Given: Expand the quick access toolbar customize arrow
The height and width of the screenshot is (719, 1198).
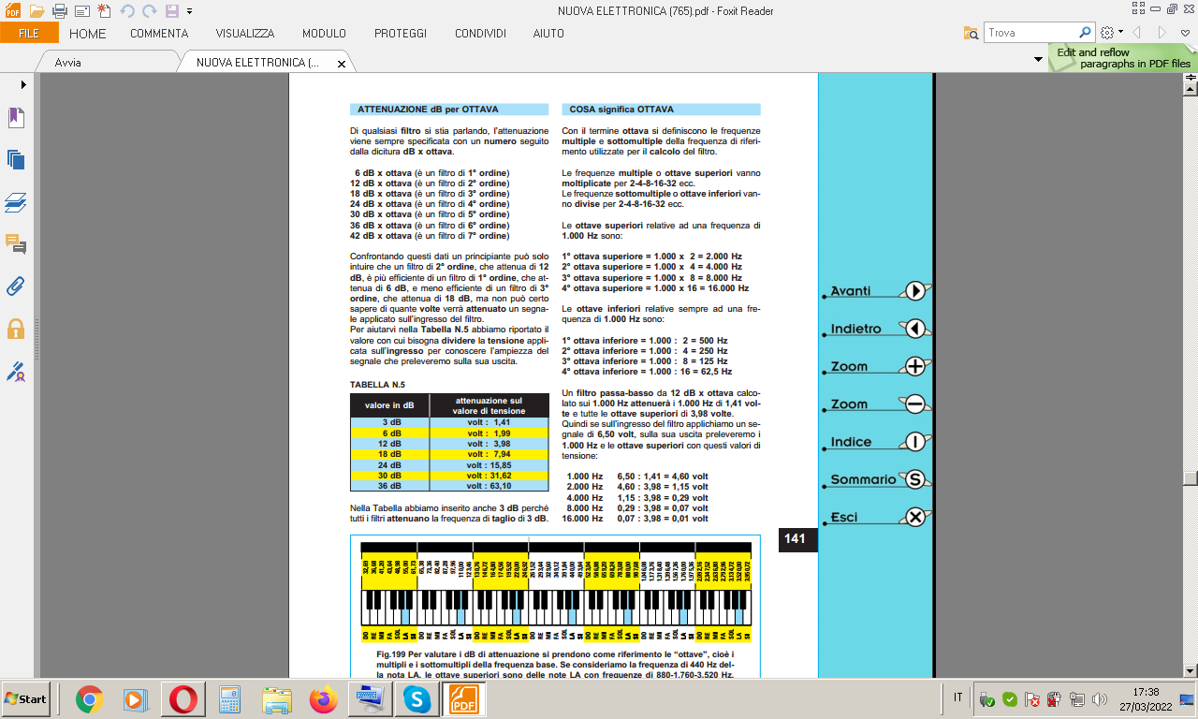Looking at the screenshot, I should (190, 11).
